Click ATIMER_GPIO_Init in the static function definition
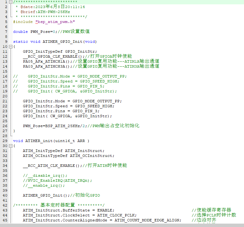244x227 pixels. 62,42
